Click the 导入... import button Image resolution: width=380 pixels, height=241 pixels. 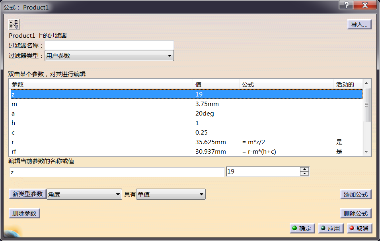point(359,24)
